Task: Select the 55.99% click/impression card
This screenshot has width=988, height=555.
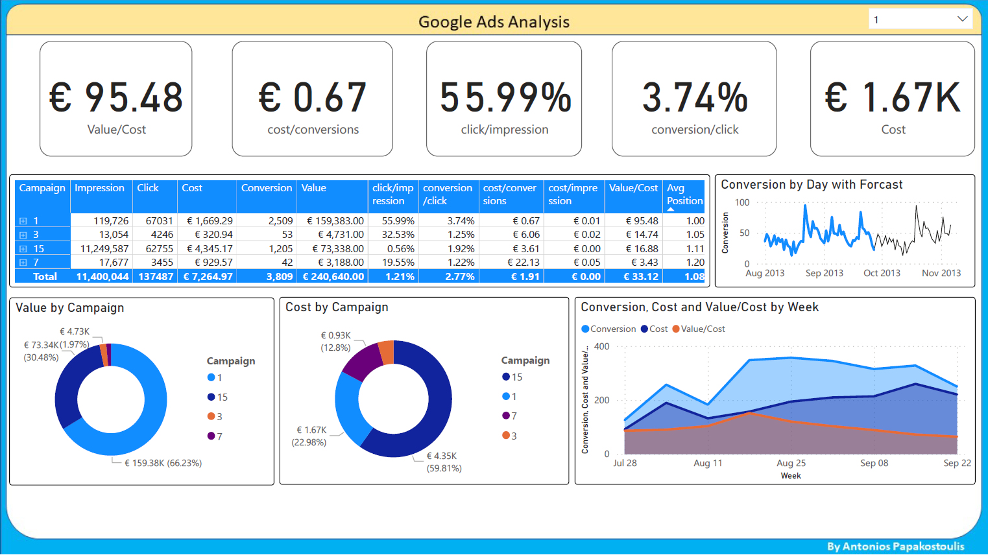Action: tap(504, 99)
